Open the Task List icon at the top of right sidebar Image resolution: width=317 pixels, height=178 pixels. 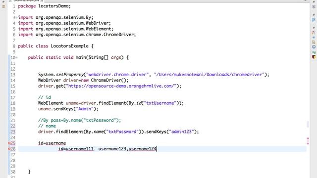(x=314, y=6)
